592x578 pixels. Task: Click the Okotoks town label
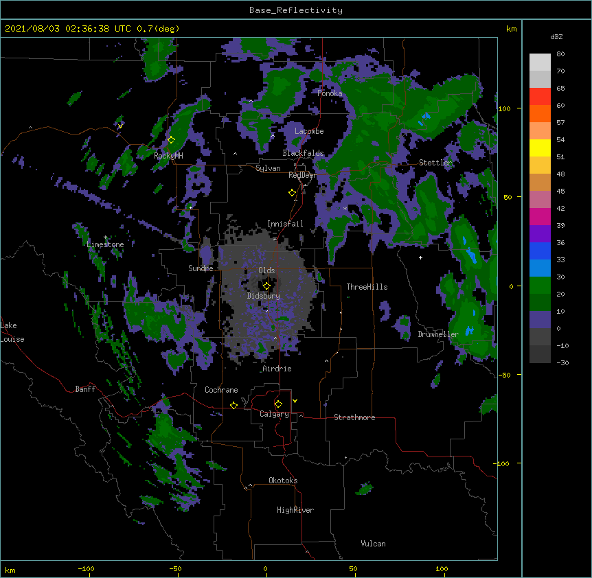(x=283, y=481)
